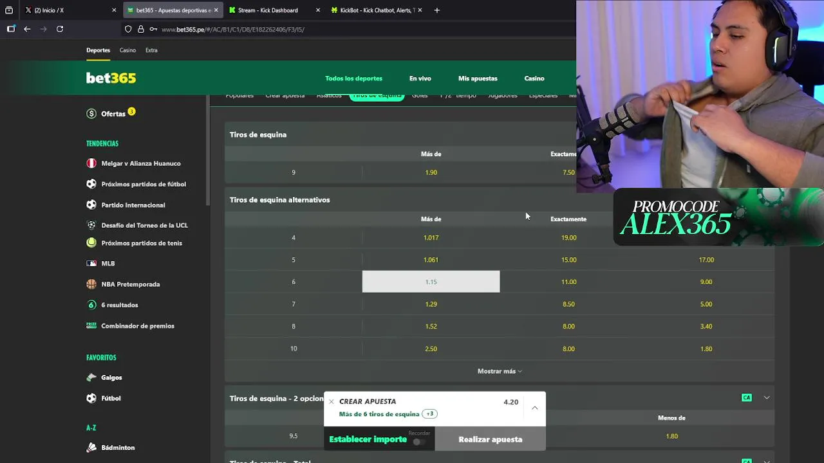Close the KickBot browser tab
Screen dimensions: 824x463
[420, 10]
